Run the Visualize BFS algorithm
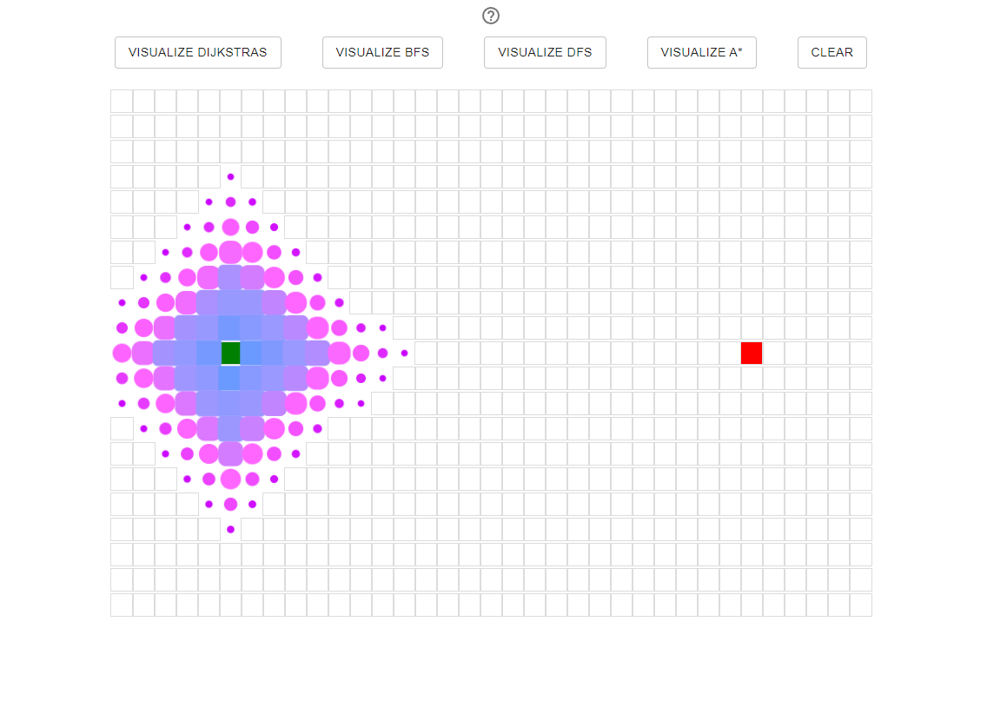The height and width of the screenshot is (701, 1007). (382, 53)
